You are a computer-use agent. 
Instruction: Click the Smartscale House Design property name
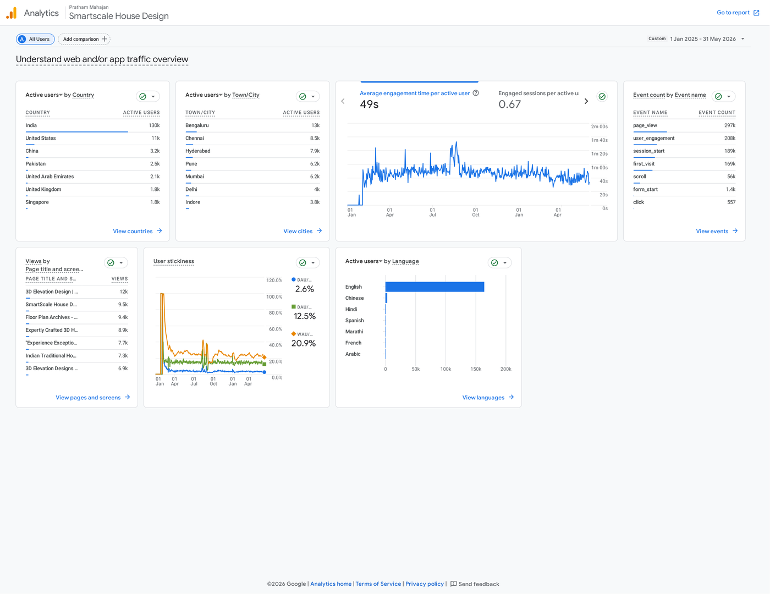coord(119,16)
